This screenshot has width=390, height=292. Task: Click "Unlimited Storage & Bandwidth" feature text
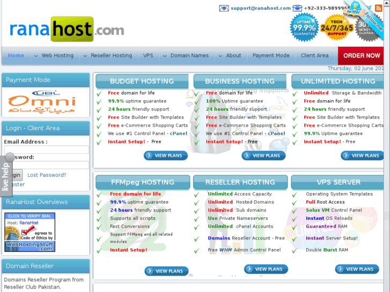(x=342, y=93)
